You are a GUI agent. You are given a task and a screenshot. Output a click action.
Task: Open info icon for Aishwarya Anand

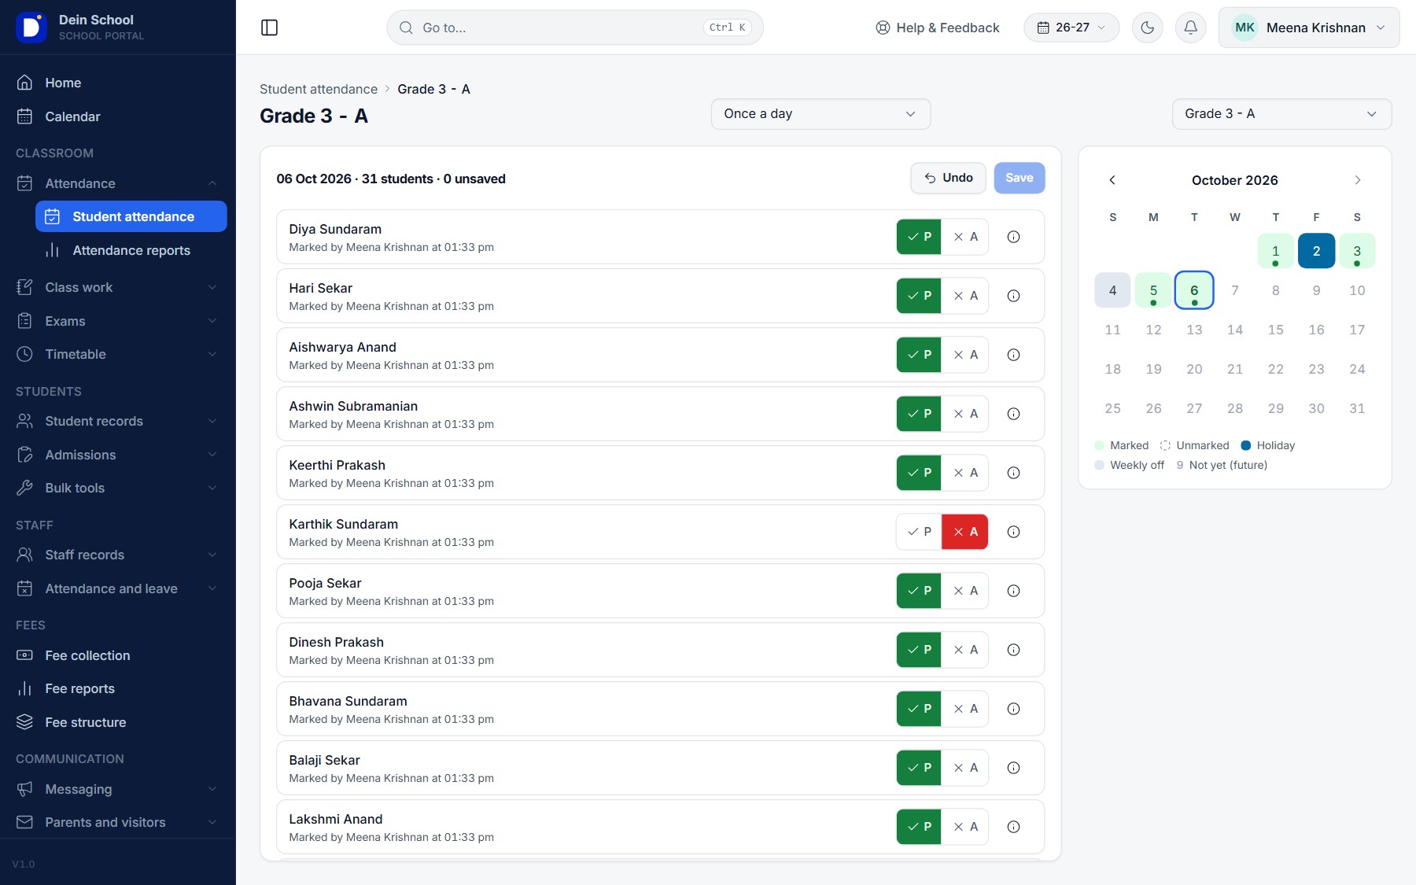point(1014,355)
